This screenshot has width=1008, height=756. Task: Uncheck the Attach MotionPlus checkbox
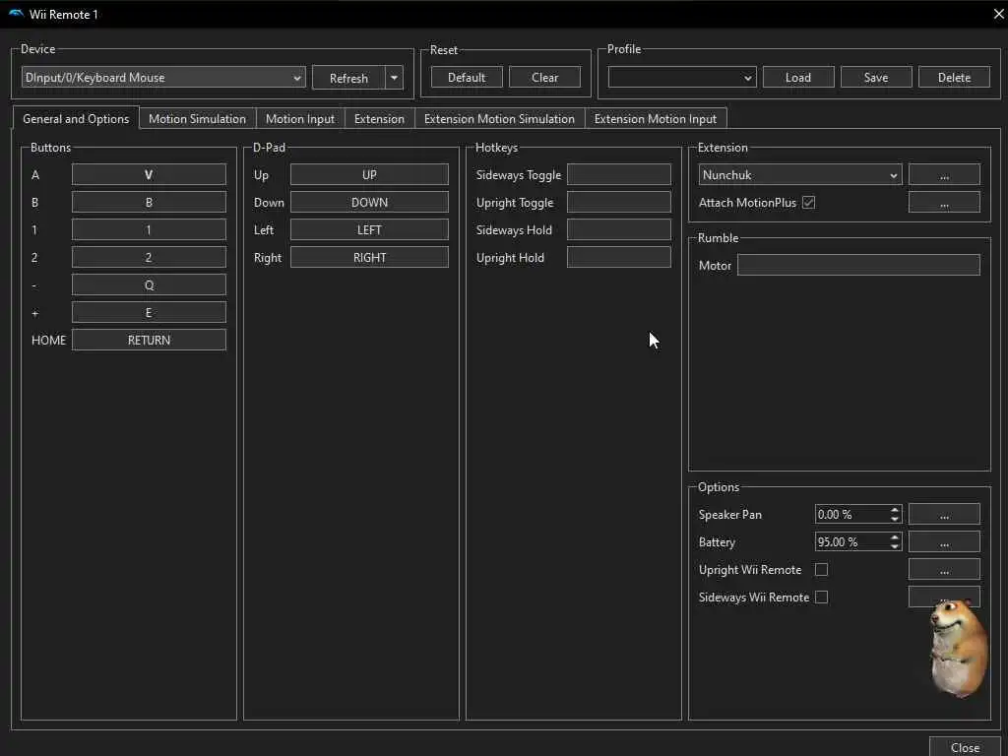tap(809, 203)
